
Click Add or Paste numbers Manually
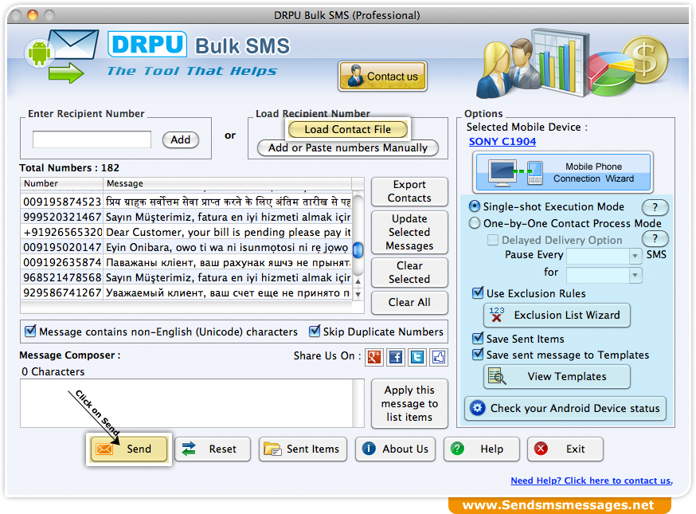click(x=348, y=148)
